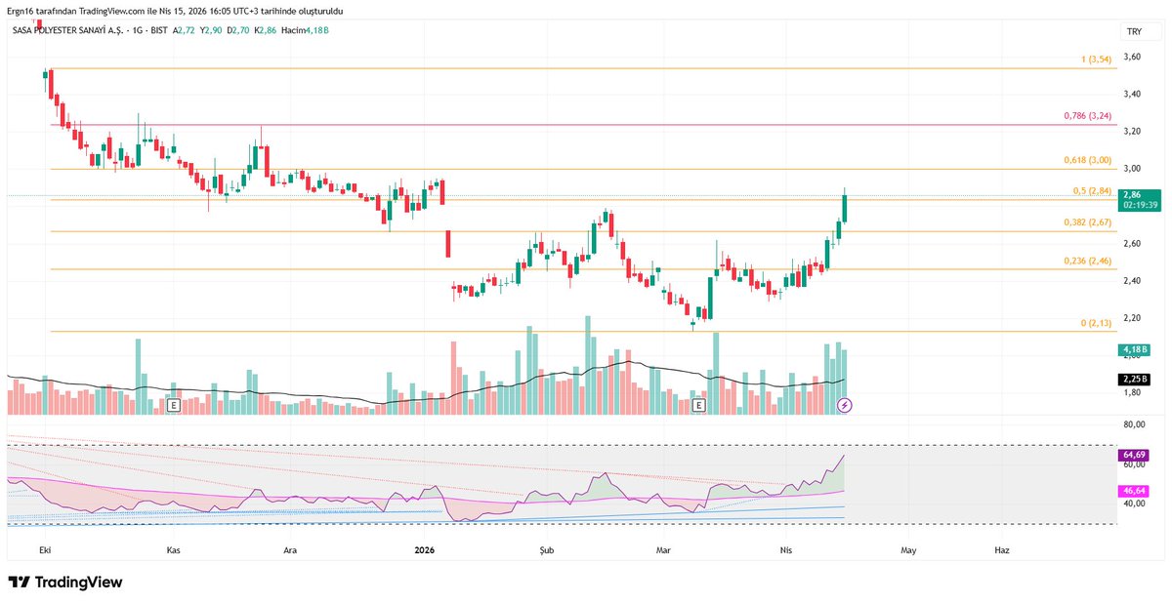1172x604 pixels.
Task: Click the May date axis label
Action: tap(909, 550)
